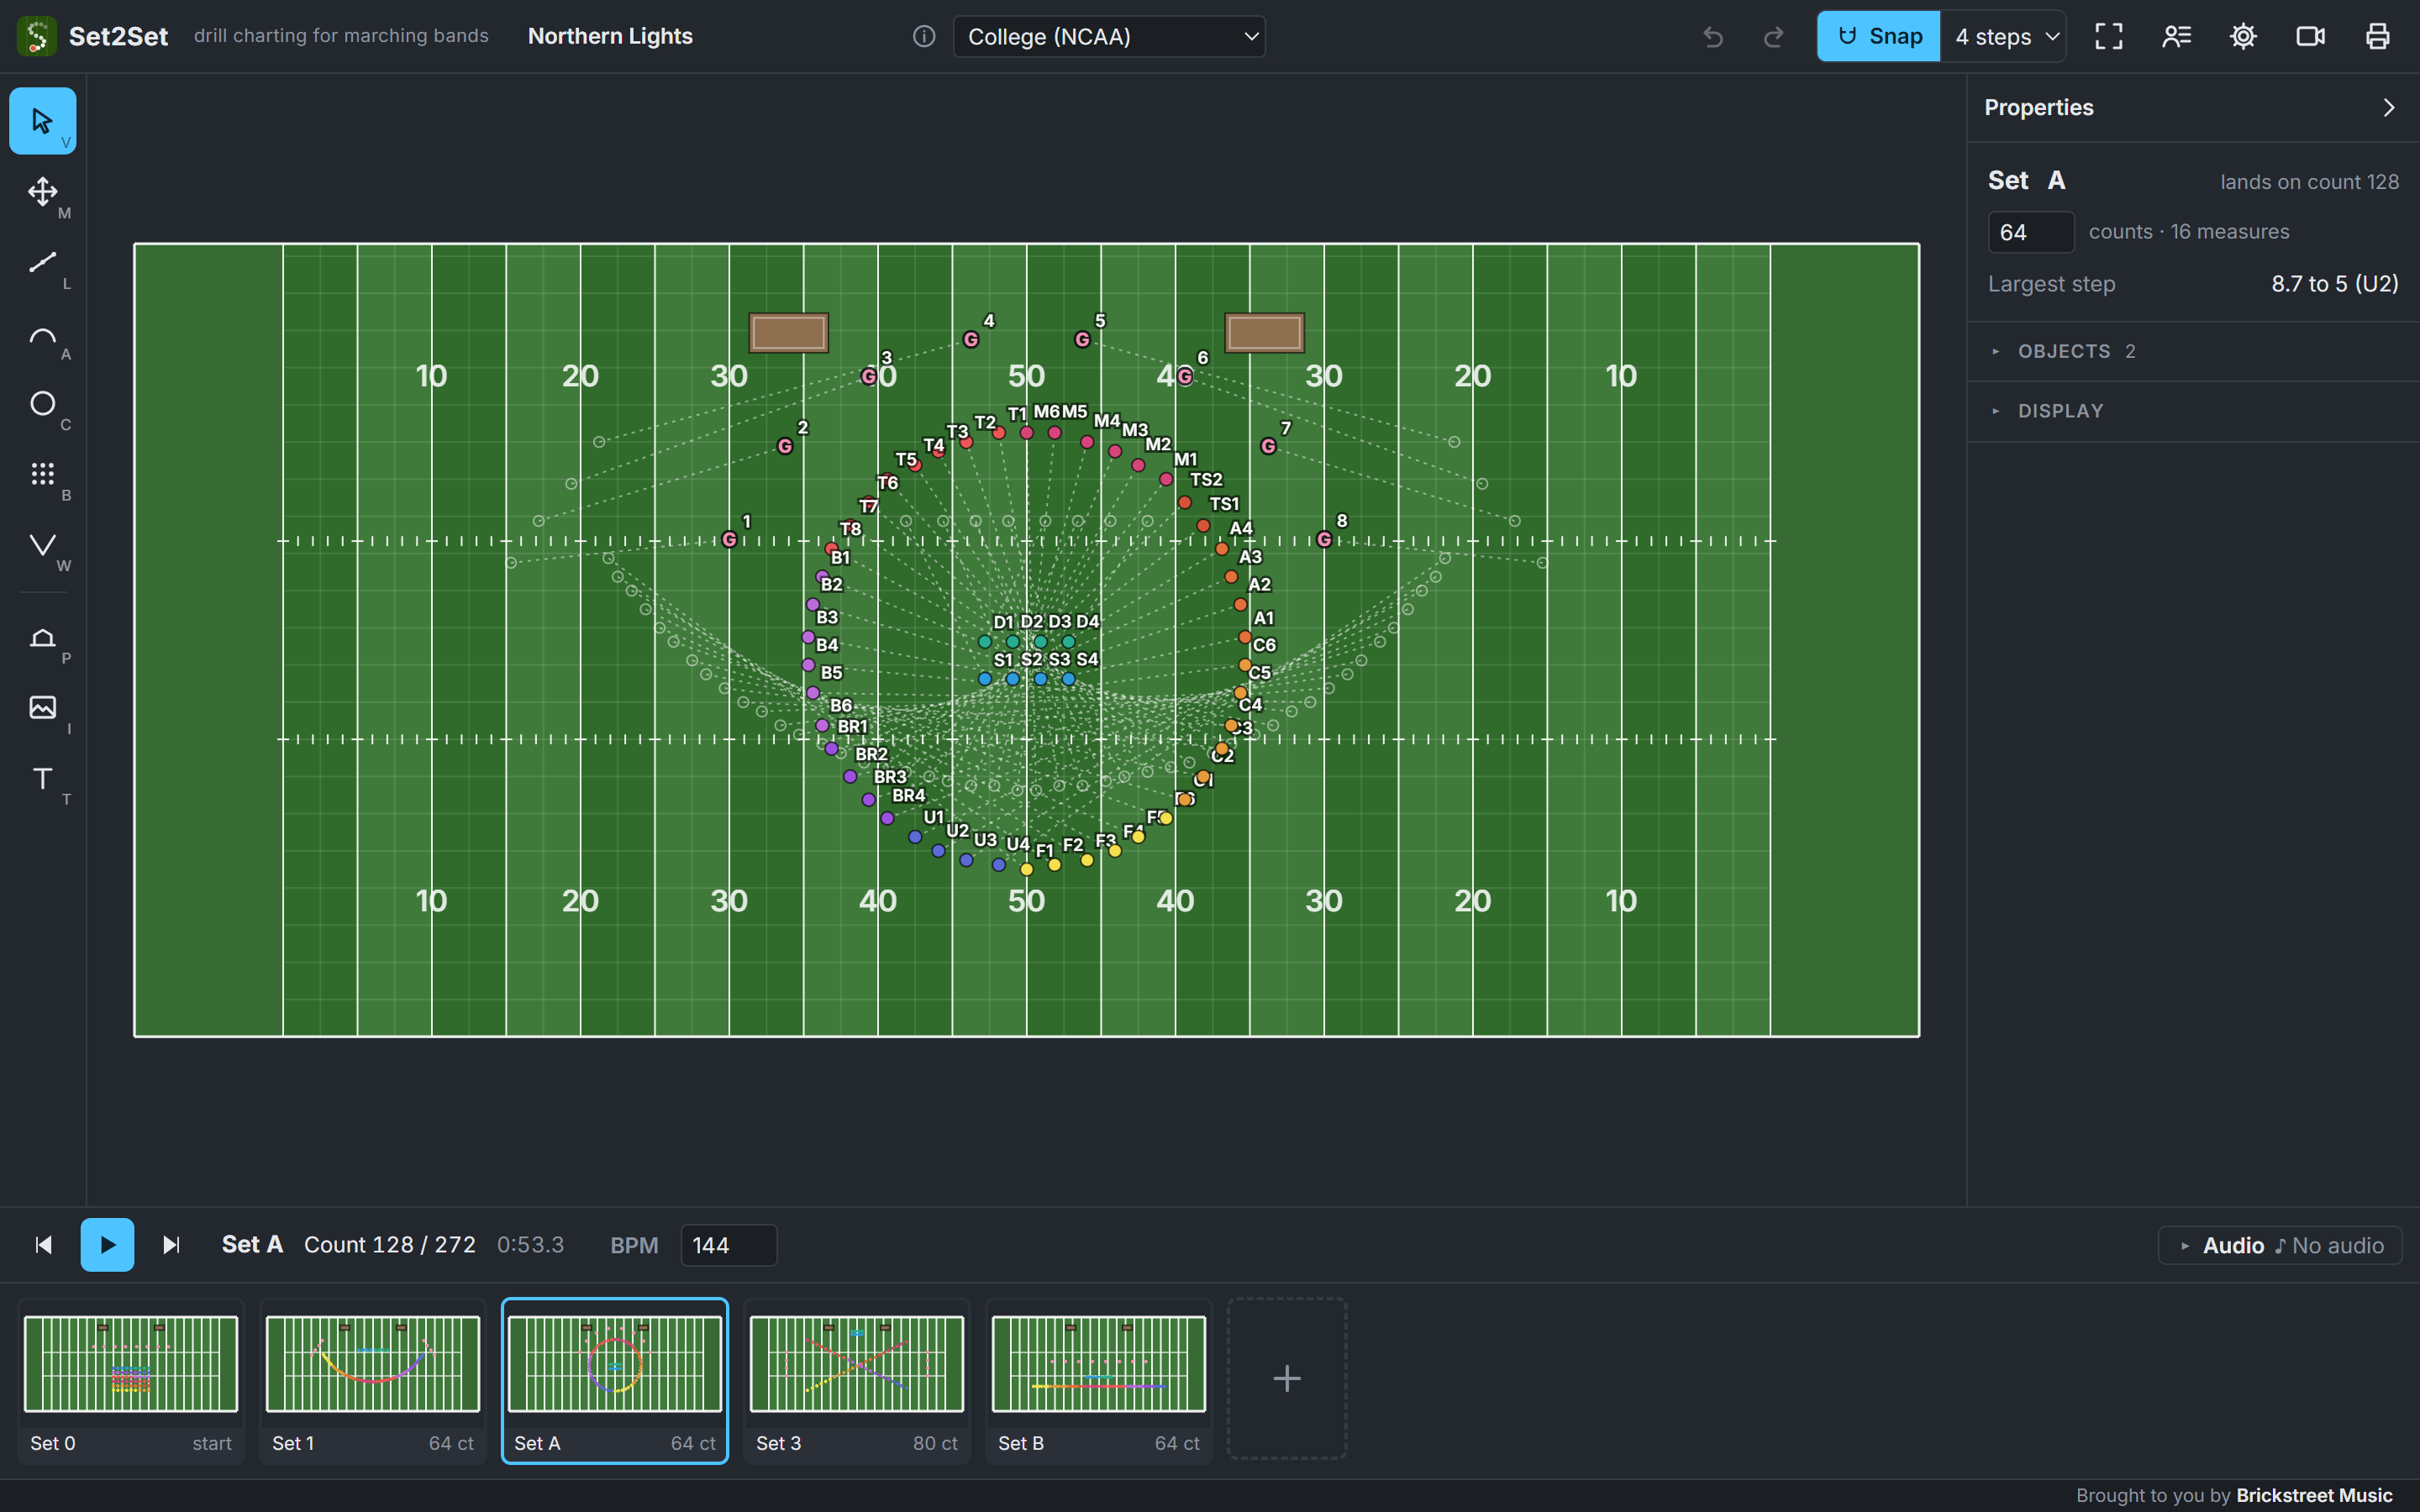Pick the Wedge tool
The height and width of the screenshot is (1512, 2420).
tap(42, 544)
